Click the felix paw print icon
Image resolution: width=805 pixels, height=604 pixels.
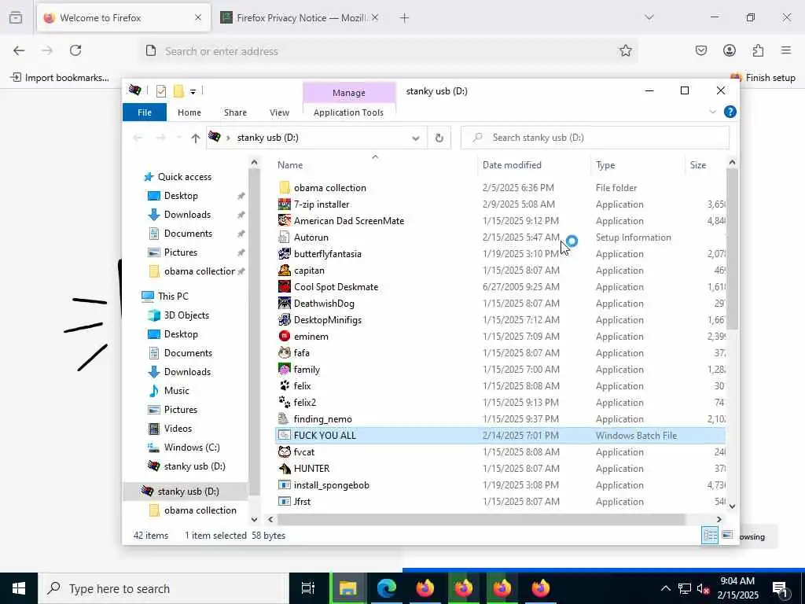pos(285,385)
